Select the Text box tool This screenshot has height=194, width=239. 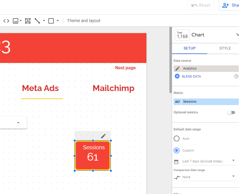coord(28,21)
